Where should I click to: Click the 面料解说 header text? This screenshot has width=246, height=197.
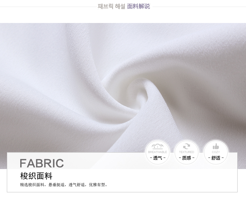tap(138, 7)
